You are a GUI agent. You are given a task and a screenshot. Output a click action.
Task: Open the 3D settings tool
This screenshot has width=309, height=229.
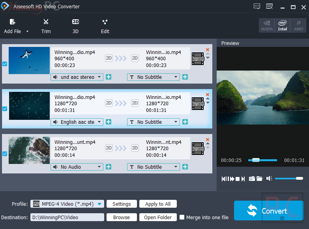(75, 26)
